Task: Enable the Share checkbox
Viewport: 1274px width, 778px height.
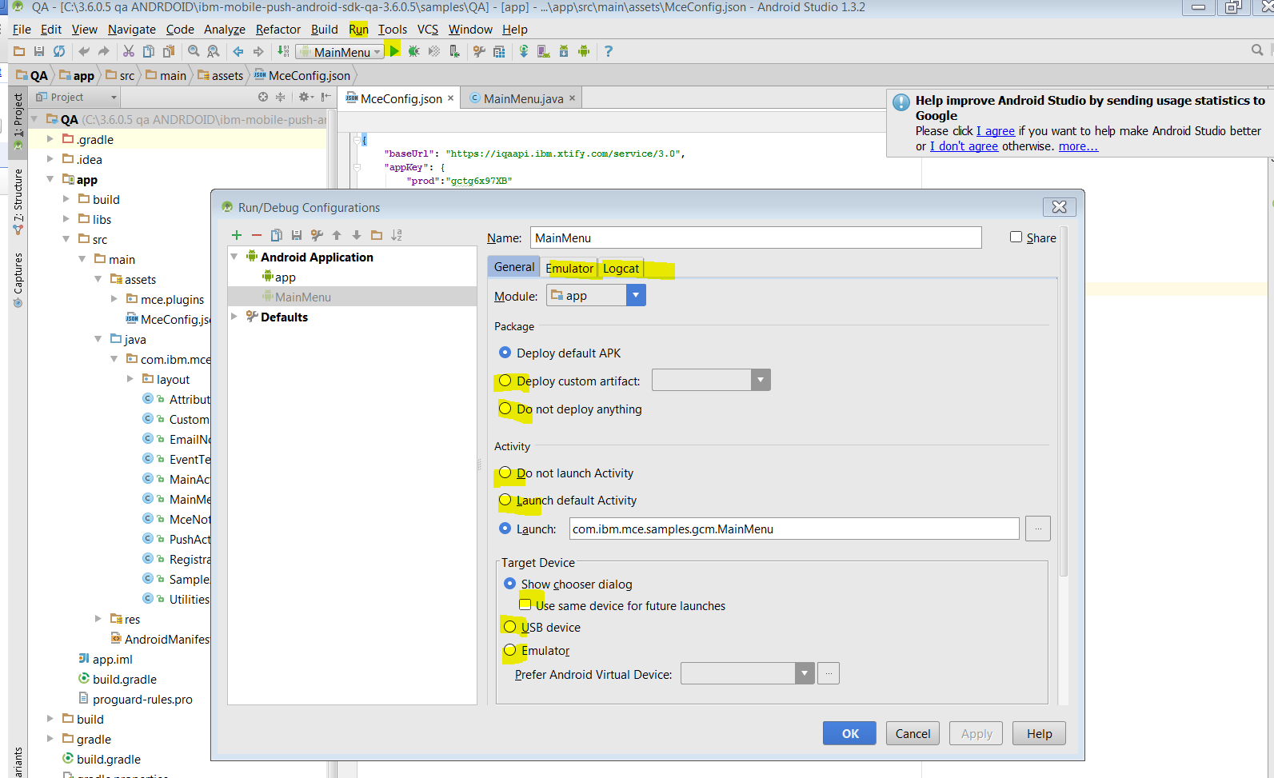Action: tap(1016, 237)
